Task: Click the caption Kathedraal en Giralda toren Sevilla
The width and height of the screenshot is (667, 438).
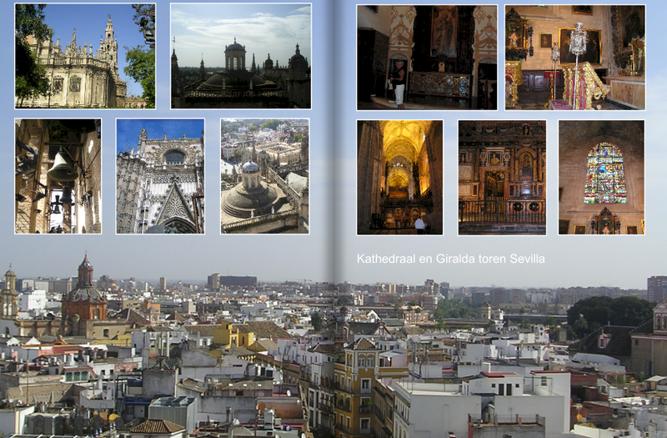Action: (x=450, y=259)
